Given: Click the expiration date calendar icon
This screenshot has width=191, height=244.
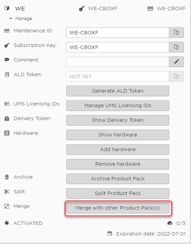Looking at the screenshot, I should click(110, 233).
